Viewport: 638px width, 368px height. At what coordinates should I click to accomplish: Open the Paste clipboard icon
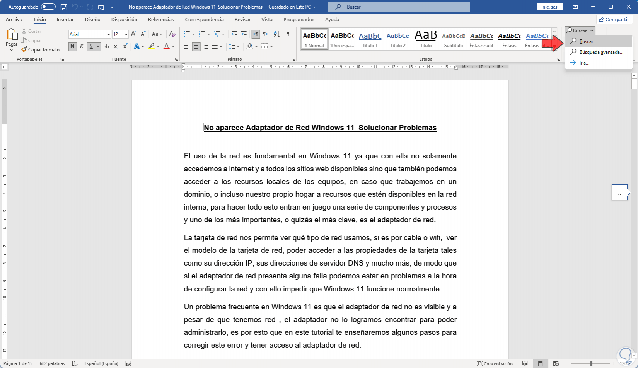[12, 34]
